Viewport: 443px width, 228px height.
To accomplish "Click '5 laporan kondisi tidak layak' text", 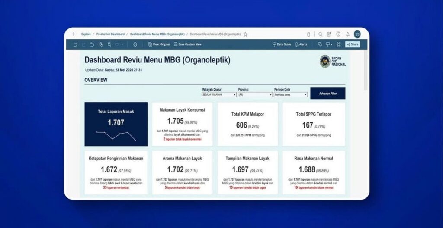I will click(182, 187).
